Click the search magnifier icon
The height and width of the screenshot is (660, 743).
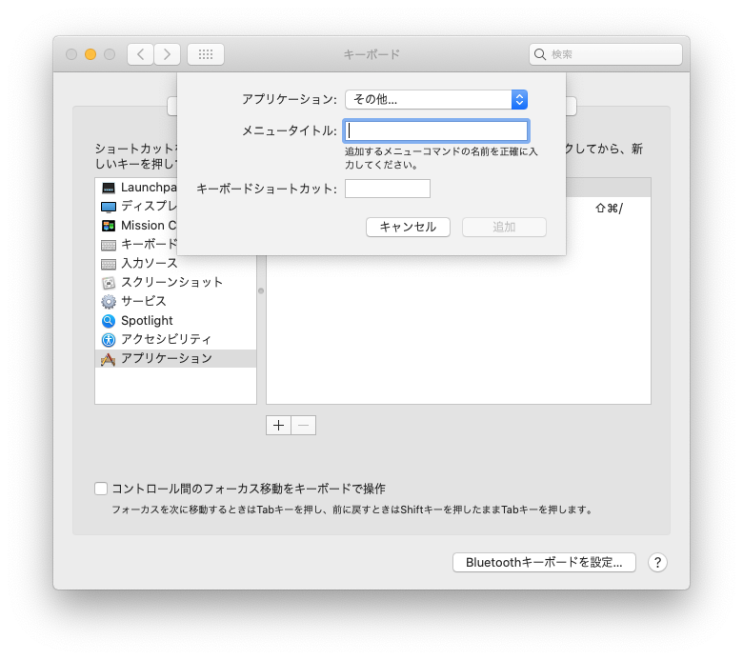(x=540, y=54)
